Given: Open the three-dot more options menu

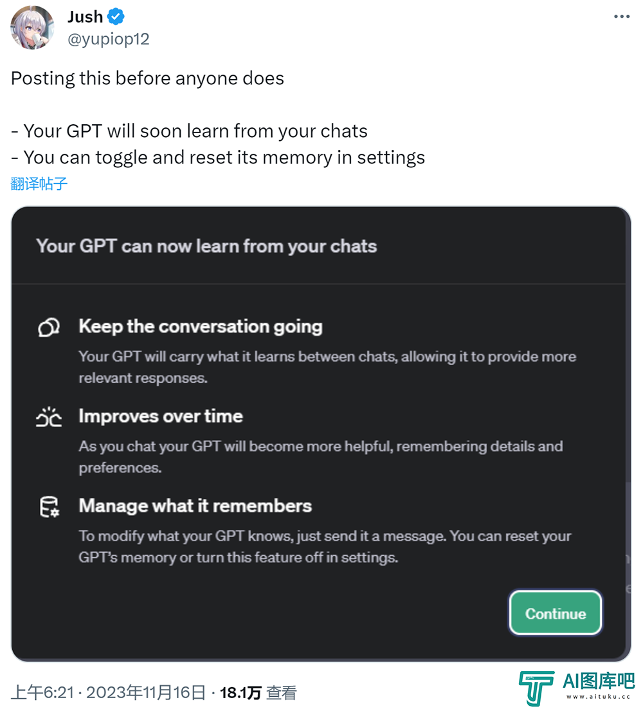Looking at the screenshot, I should coord(621,17).
